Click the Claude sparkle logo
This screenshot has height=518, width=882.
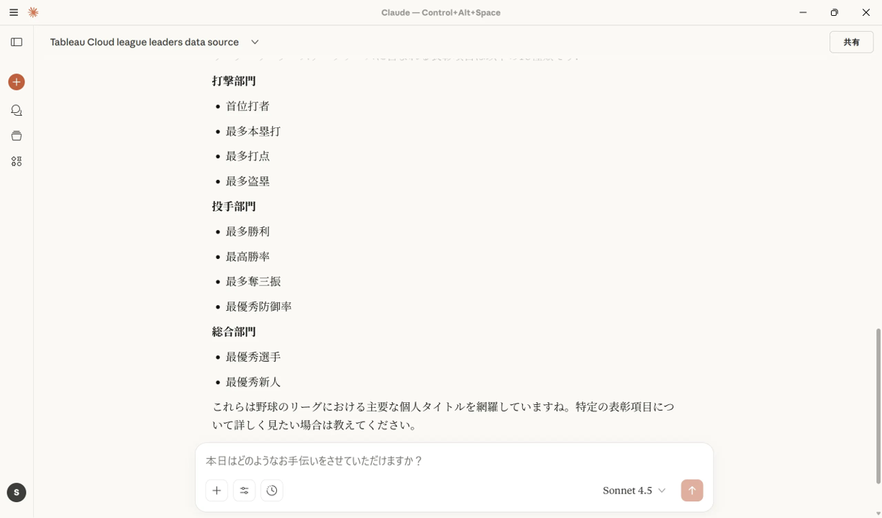point(32,12)
